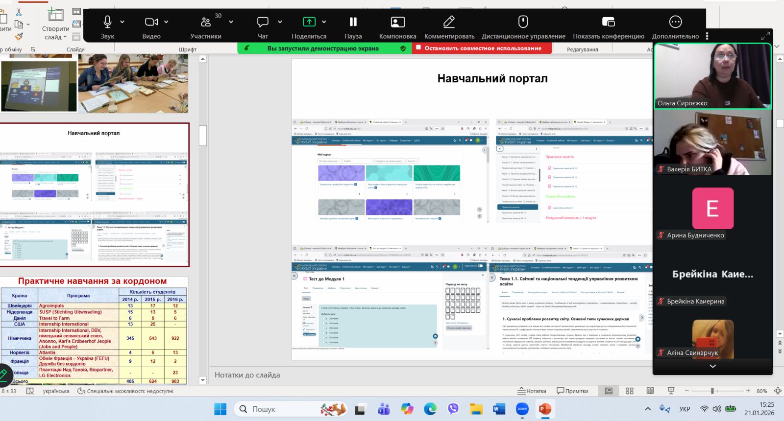784x421 pixels.
Task: Expand the video options arrow beside Видео
Action: pyautogui.click(x=166, y=22)
